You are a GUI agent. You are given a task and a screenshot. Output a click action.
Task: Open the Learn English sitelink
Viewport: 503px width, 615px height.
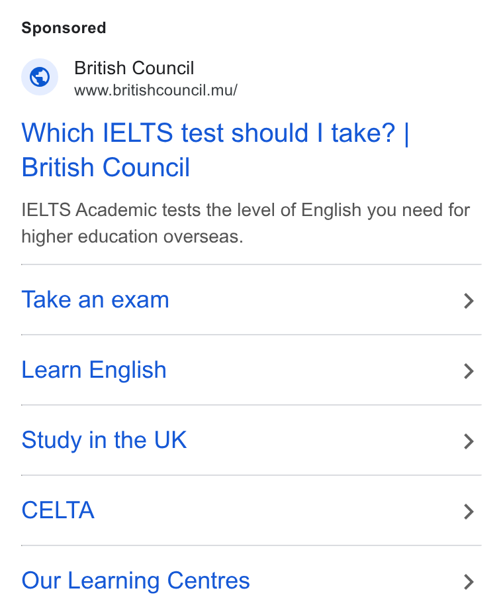[94, 370]
